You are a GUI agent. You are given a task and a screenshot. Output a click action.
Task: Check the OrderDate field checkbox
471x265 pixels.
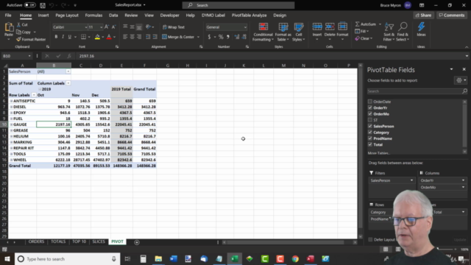click(x=370, y=102)
